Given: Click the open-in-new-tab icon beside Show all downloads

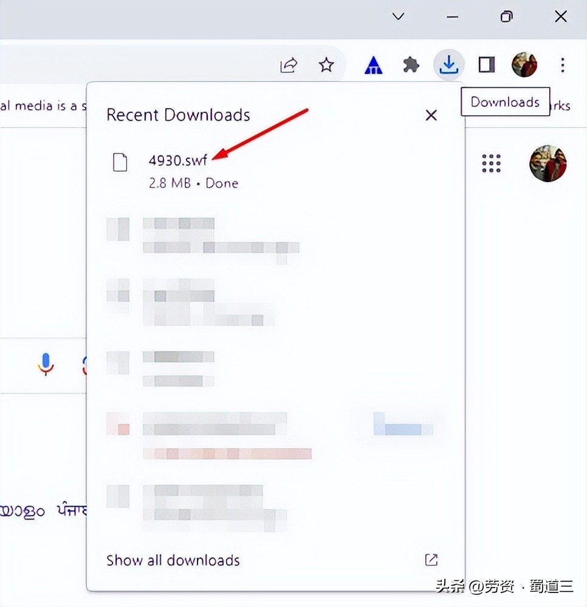Looking at the screenshot, I should pos(431,560).
